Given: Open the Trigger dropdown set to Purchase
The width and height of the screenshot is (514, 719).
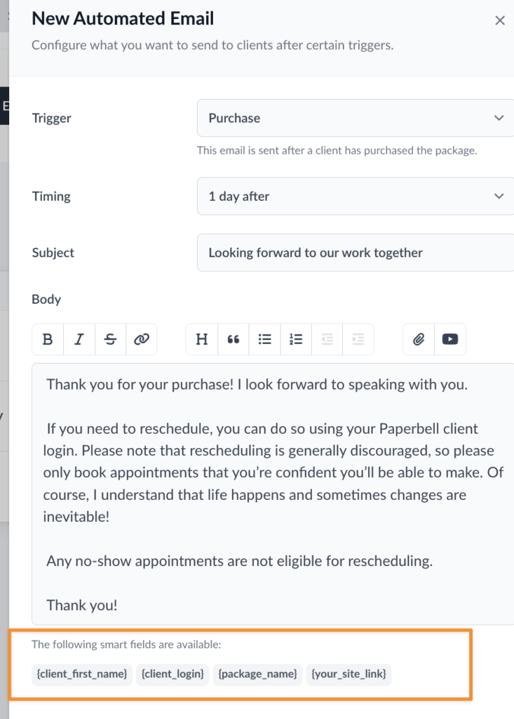Looking at the screenshot, I should (356, 118).
